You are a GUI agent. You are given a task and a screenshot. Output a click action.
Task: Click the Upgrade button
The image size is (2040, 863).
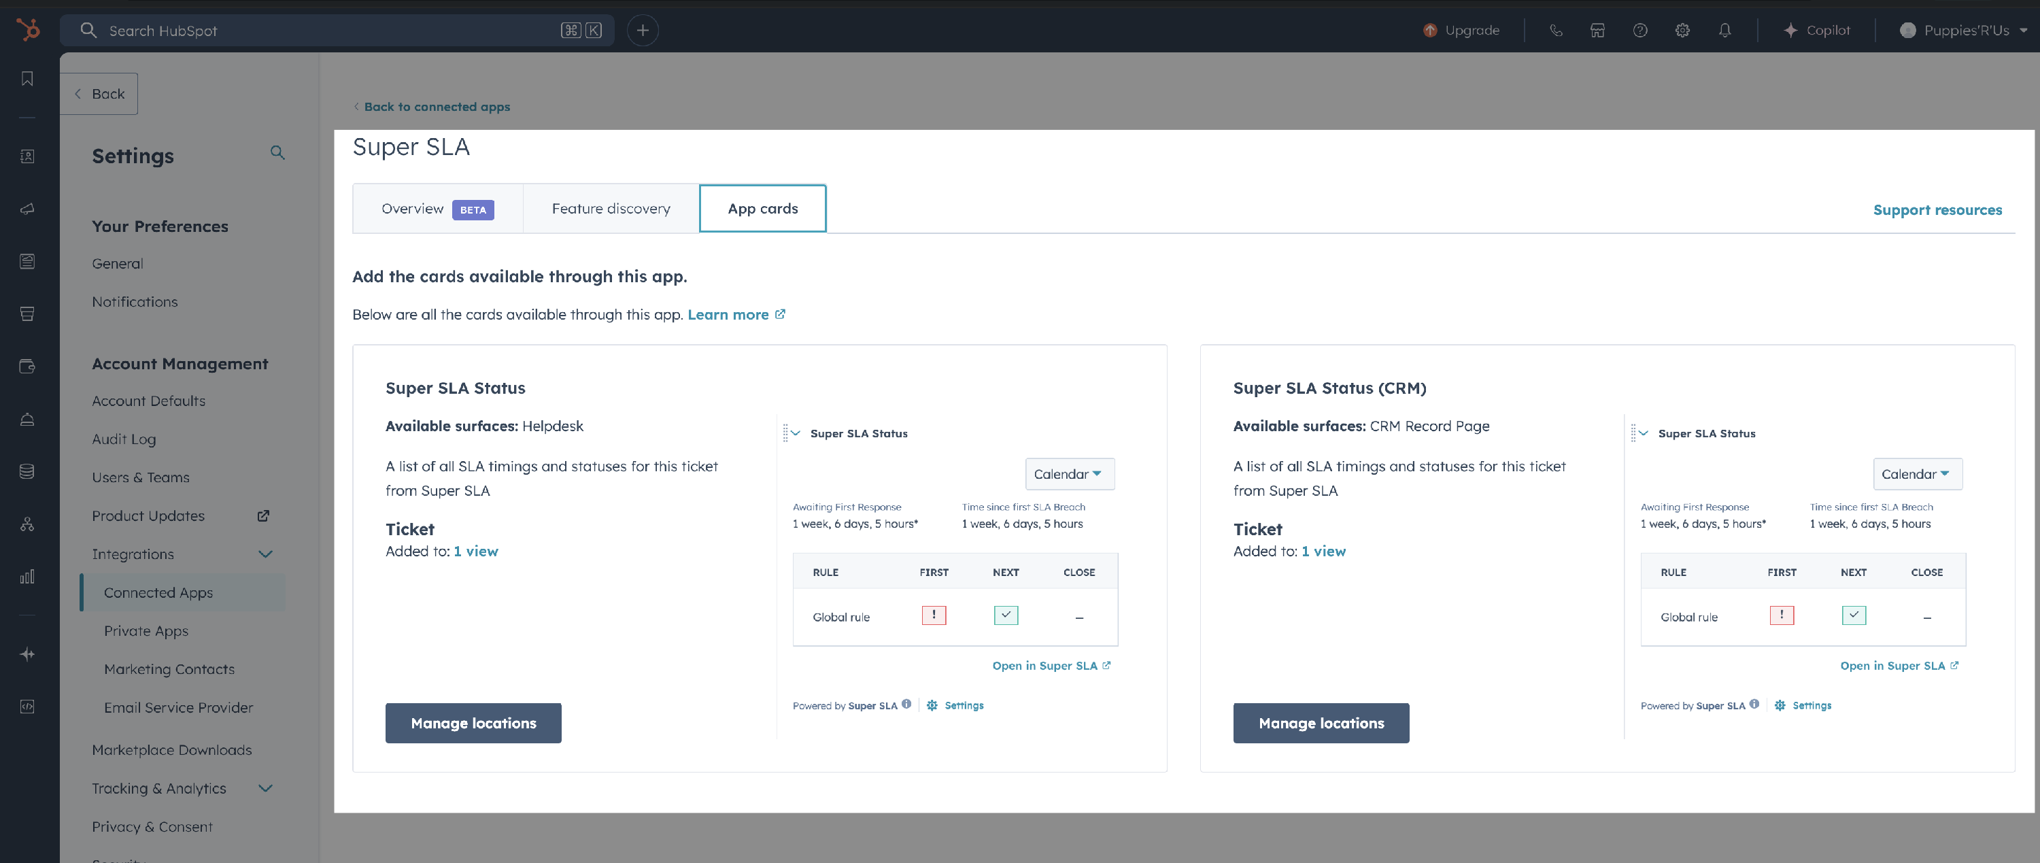(1461, 30)
